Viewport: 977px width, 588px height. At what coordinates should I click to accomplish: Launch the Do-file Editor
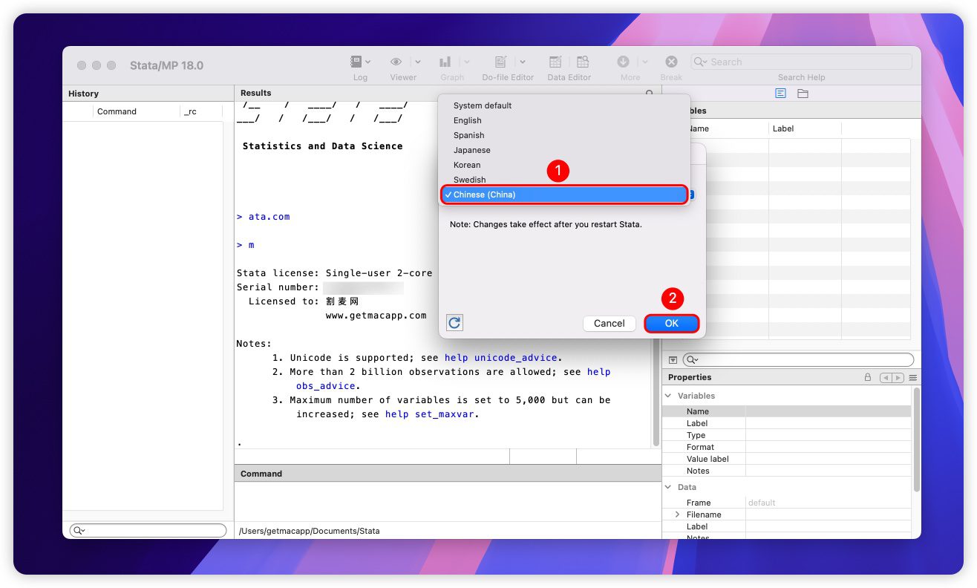[x=501, y=62]
